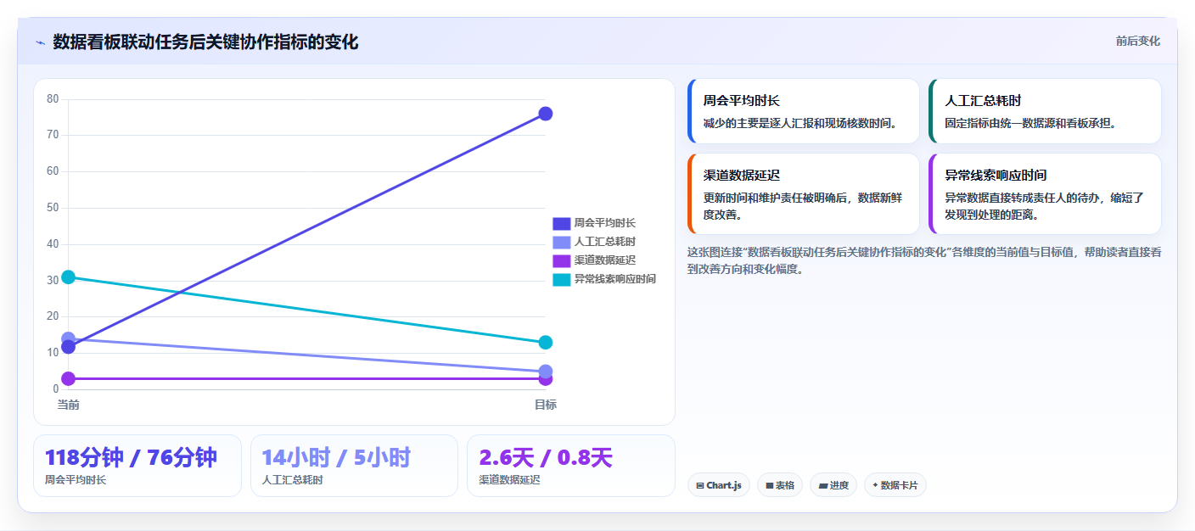Click the 表格 tag chip
The width and height of the screenshot is (1195, 531).
coord(779,485)
